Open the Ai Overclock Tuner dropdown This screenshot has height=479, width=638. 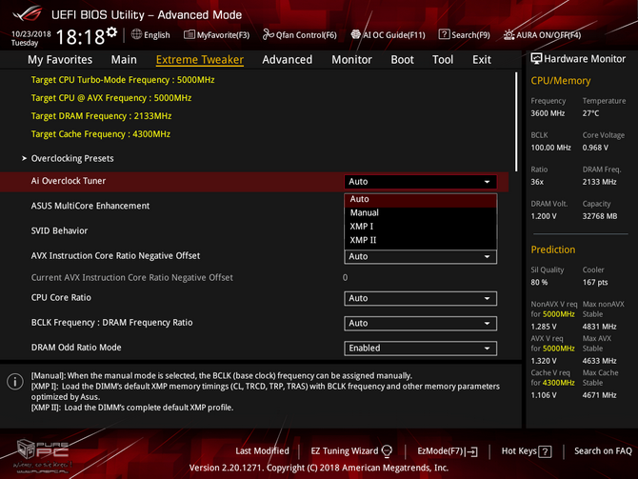[x=420, y=182]
